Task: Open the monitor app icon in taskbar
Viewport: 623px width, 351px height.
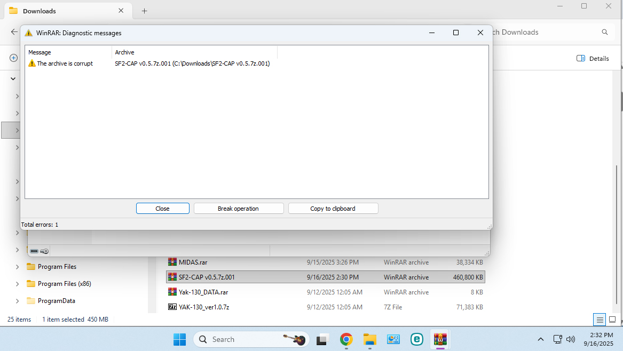Action: coord(393,339)
